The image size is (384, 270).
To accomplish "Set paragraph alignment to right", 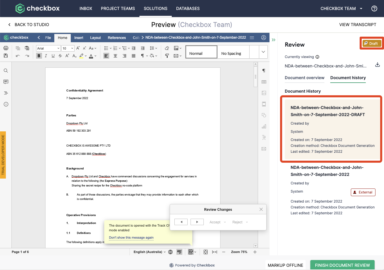I will pos(124,56).
